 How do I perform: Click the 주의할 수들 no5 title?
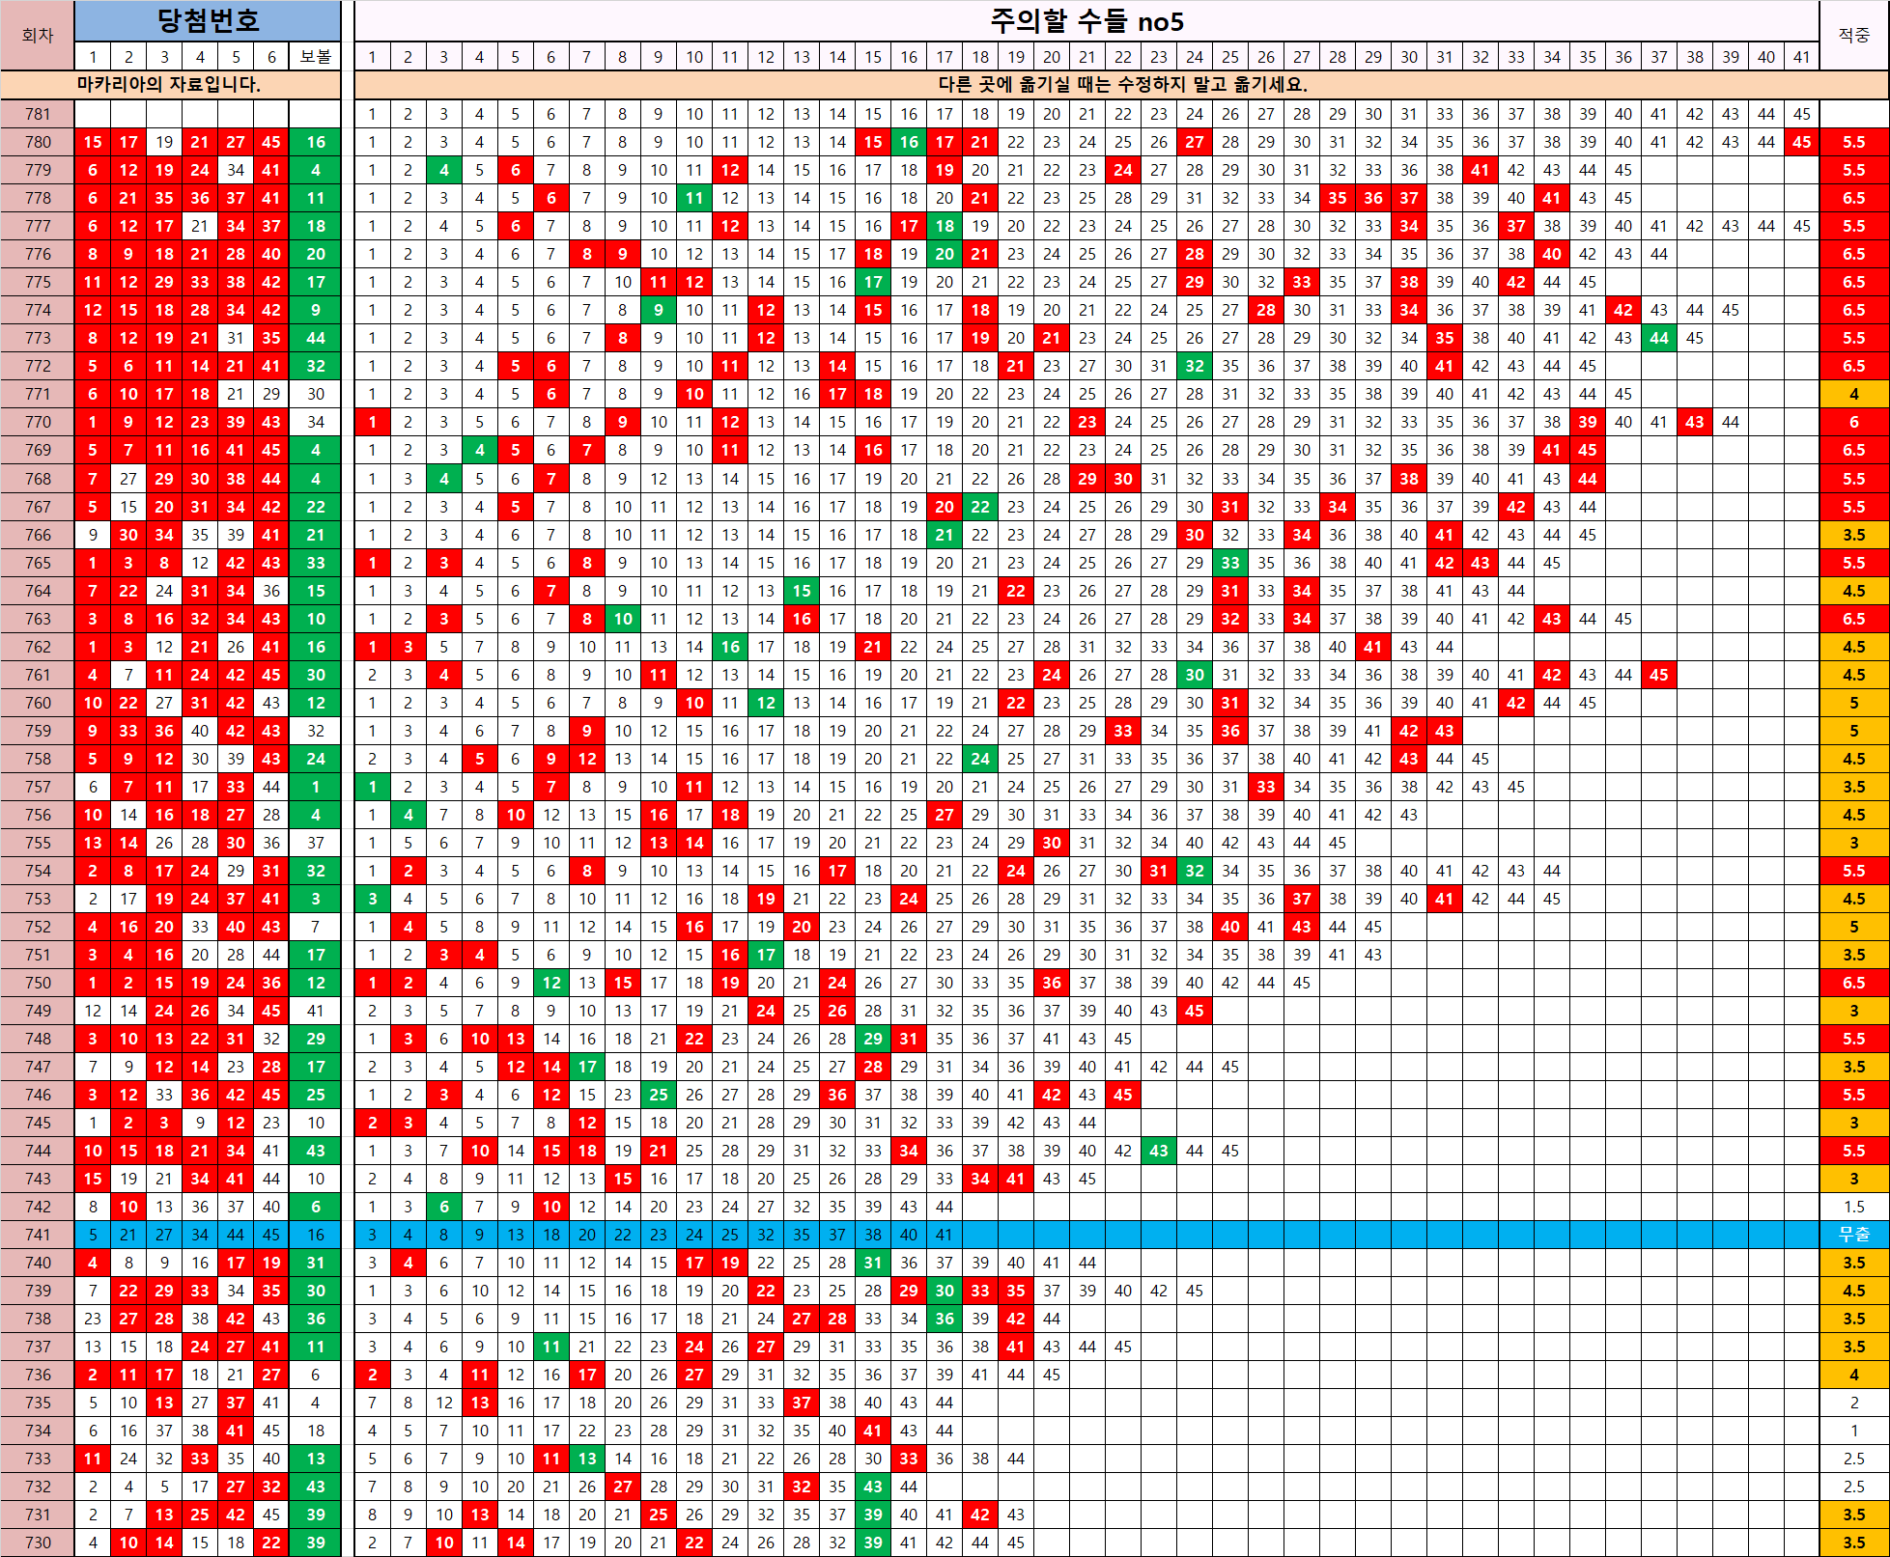click(1086, 20)
